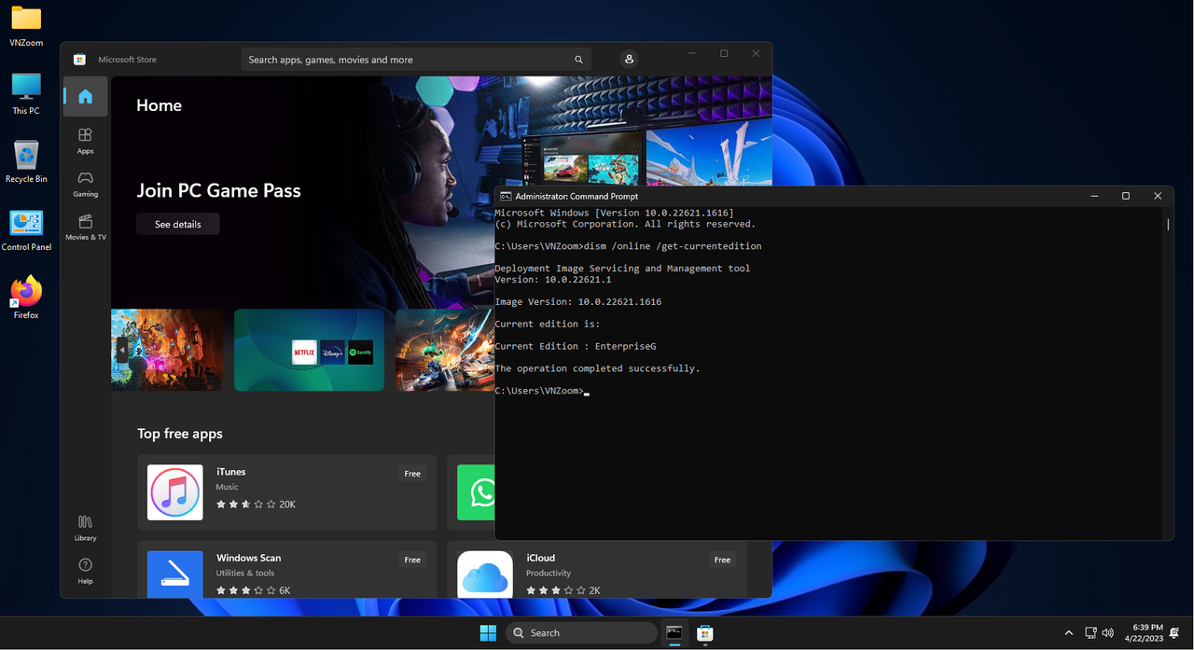Screen dimensions: 1194x650
Task: Click the carousel previous arrow in Store
Action: pyautogui.click(x=121, y=350)
